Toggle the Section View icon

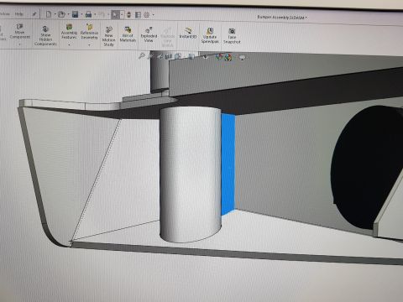point(169,56)
